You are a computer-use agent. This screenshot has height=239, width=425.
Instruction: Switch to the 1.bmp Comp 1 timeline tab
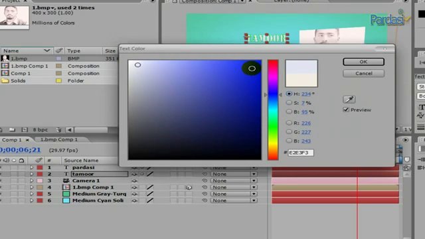(x=59, y=139)
